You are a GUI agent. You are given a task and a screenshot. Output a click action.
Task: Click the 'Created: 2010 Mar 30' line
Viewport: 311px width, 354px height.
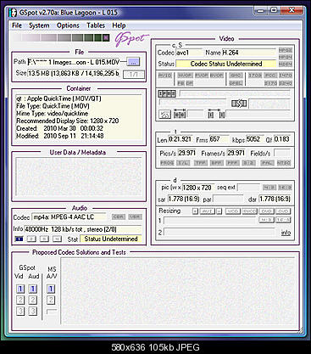pyautogui.click(x=59, y=128)
